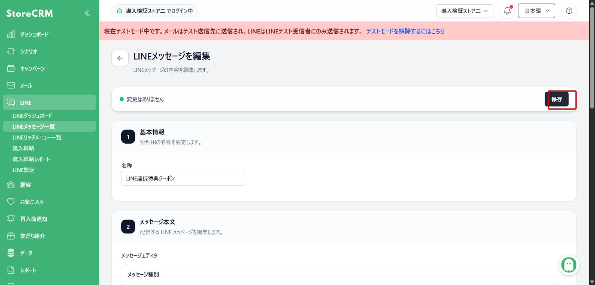This screenshot has height=285, width=595.
Task: Go back using the left arrow button
Action: (x=120, y=58)
